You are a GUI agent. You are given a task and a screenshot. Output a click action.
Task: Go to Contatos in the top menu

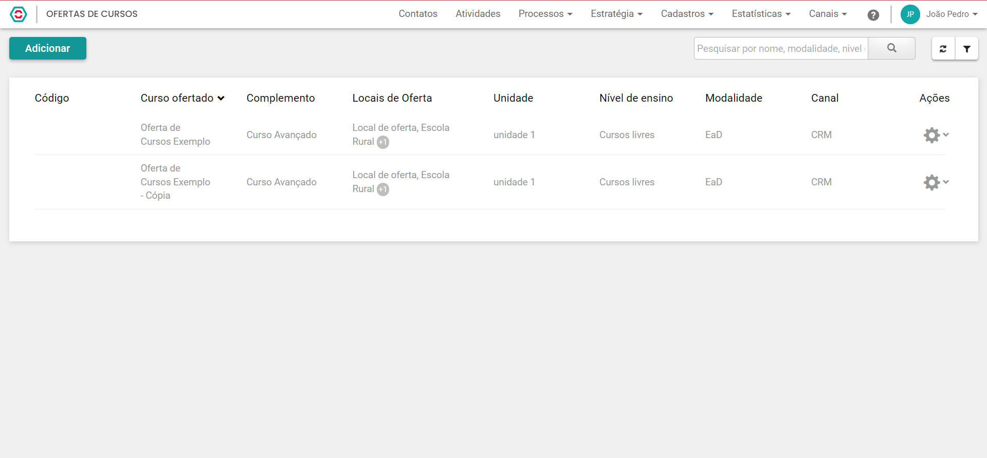pos(418,14)
